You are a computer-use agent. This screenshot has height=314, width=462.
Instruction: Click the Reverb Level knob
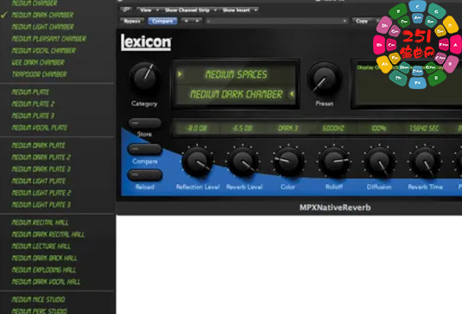click(243, 162)
